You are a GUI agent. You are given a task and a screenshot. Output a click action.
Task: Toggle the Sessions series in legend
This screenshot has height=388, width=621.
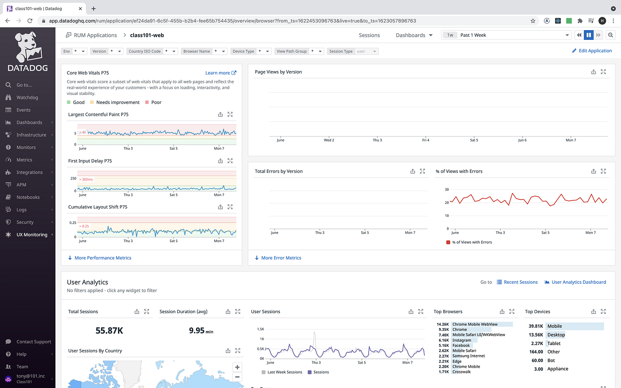pos(318,372)
